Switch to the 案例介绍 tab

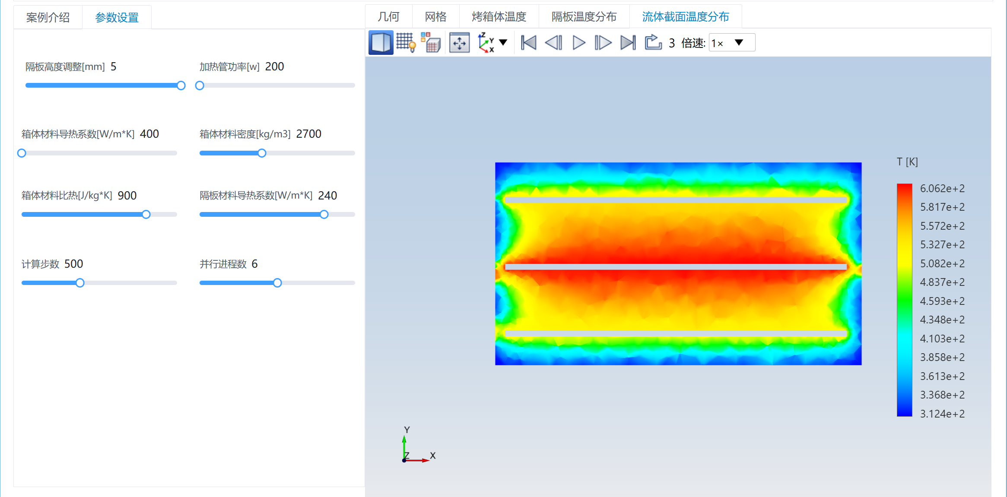(x=48, y=18)
